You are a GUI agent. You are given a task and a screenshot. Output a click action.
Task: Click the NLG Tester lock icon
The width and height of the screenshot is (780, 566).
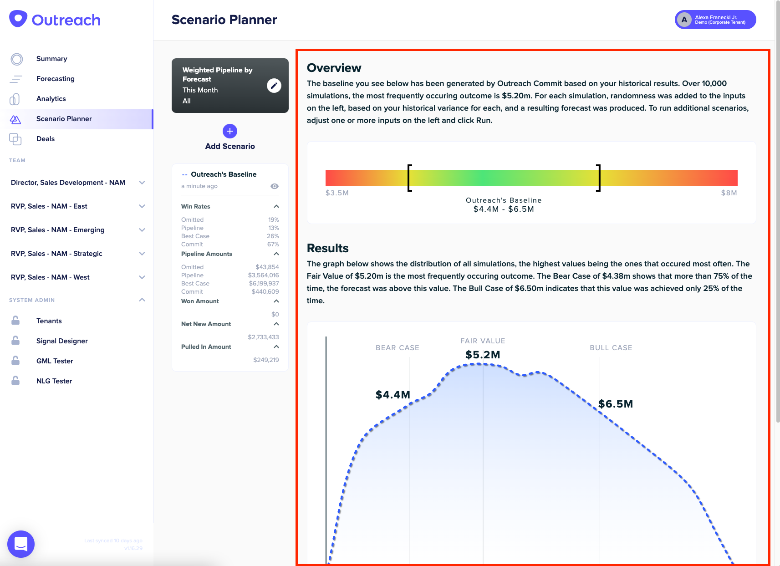click(x=15, y=381)
